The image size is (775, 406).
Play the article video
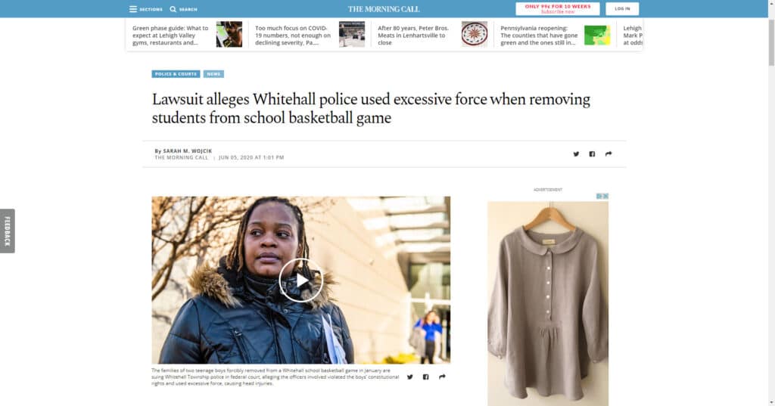click(300, 280)
